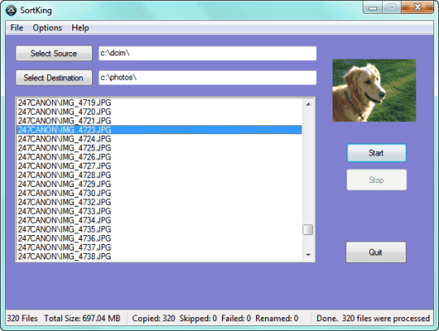The image size is (439, 331).
Task: Click 'Renamed: 0' in the status bar
Action: pyautogui.click(x=276, y=319)
